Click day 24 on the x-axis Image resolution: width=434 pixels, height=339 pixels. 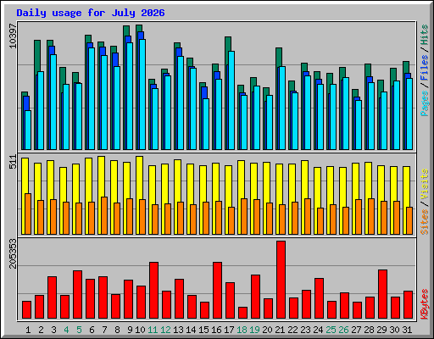(x=318, y=330)
